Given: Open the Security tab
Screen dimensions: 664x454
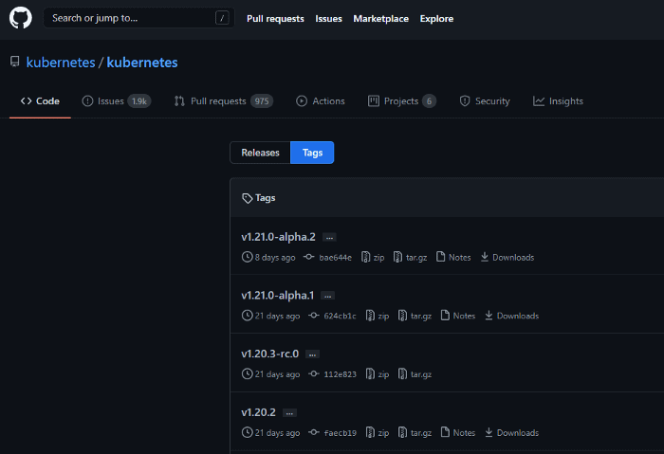Looking at the screenshot, I should 485,101.
